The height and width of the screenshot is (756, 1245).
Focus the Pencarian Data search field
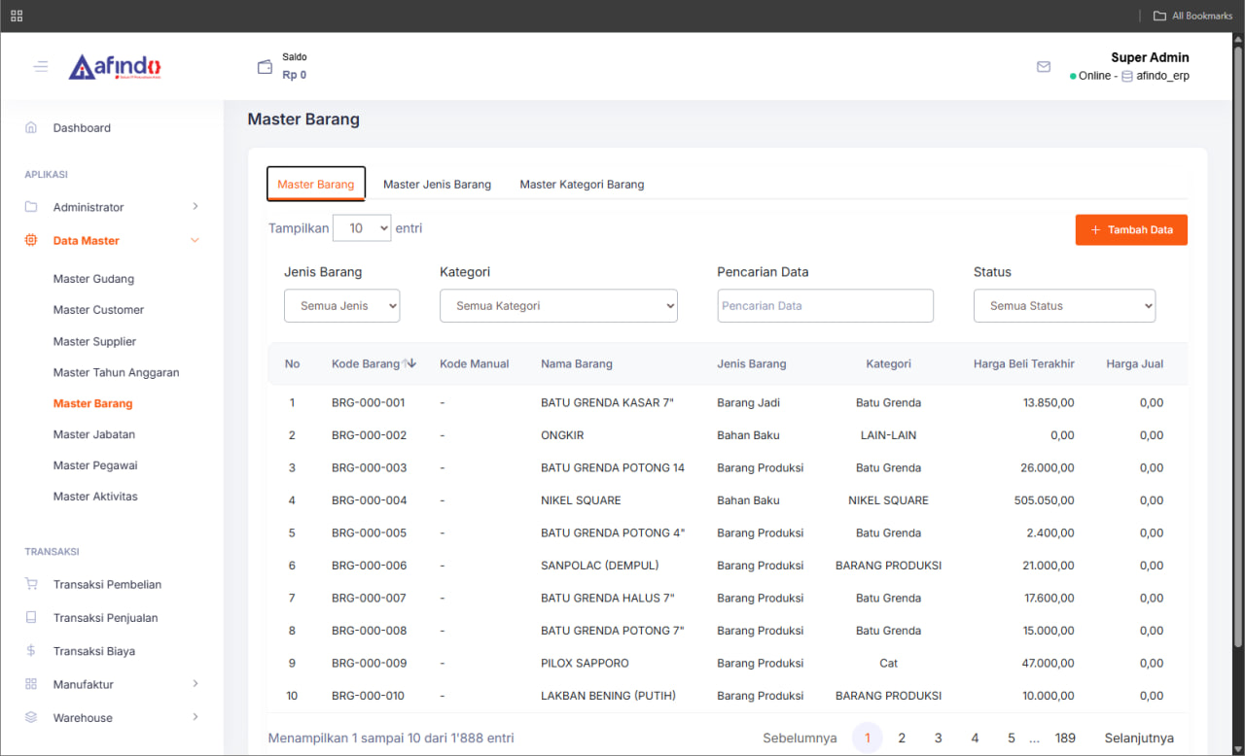(x=825, y=305)
